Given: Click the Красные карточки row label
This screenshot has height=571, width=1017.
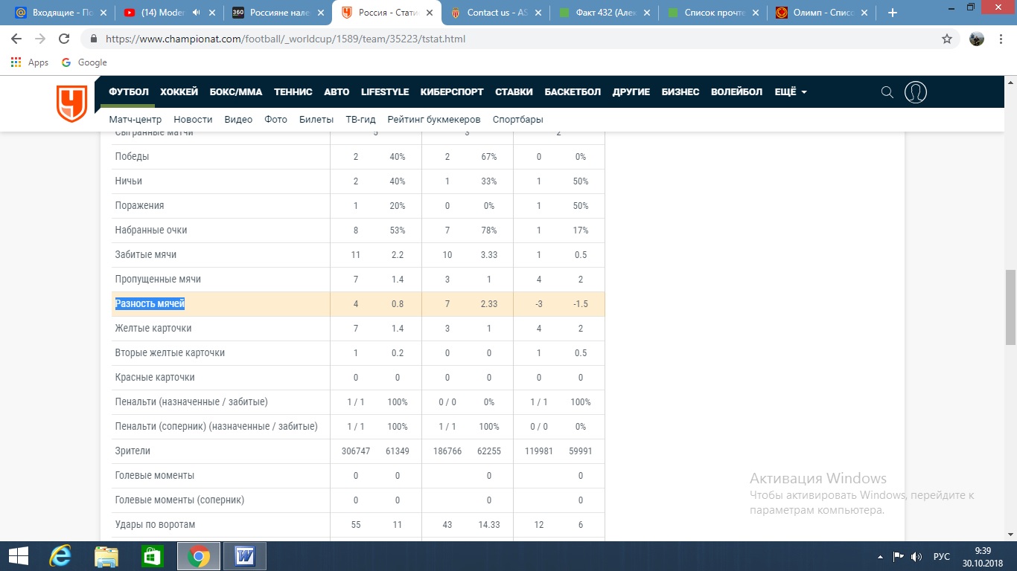Looking at the screenshot, I should 155,378.
